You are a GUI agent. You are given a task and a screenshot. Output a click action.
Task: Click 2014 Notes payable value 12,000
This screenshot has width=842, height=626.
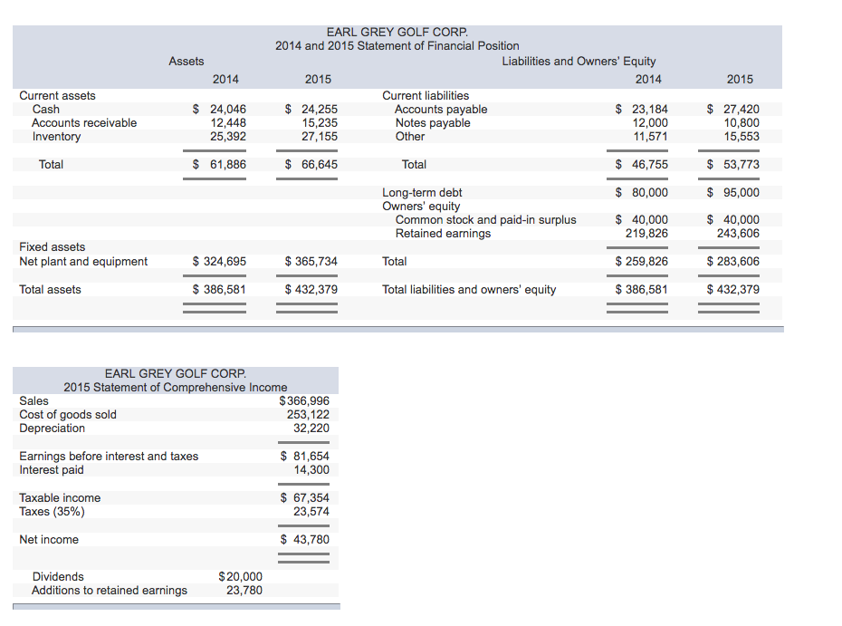pos(650,122)
